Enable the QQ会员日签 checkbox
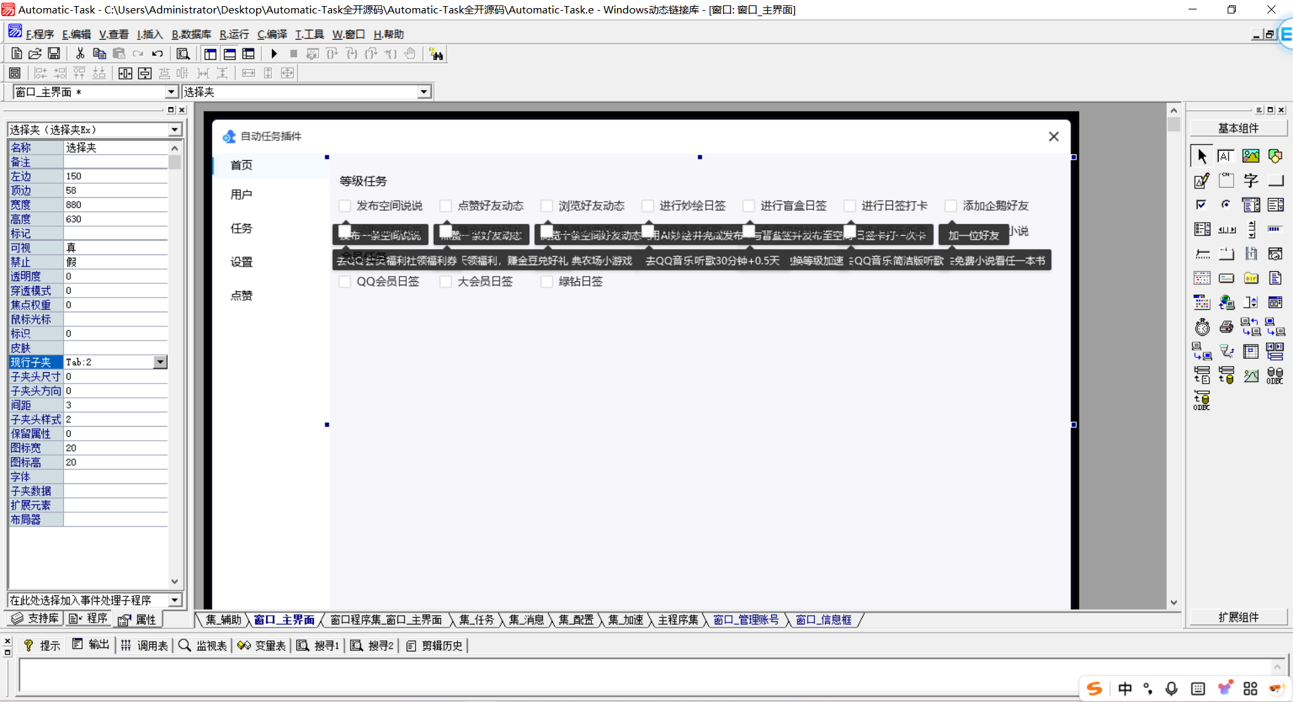This screenshot has height=702, width=1293. coord(345,282)
